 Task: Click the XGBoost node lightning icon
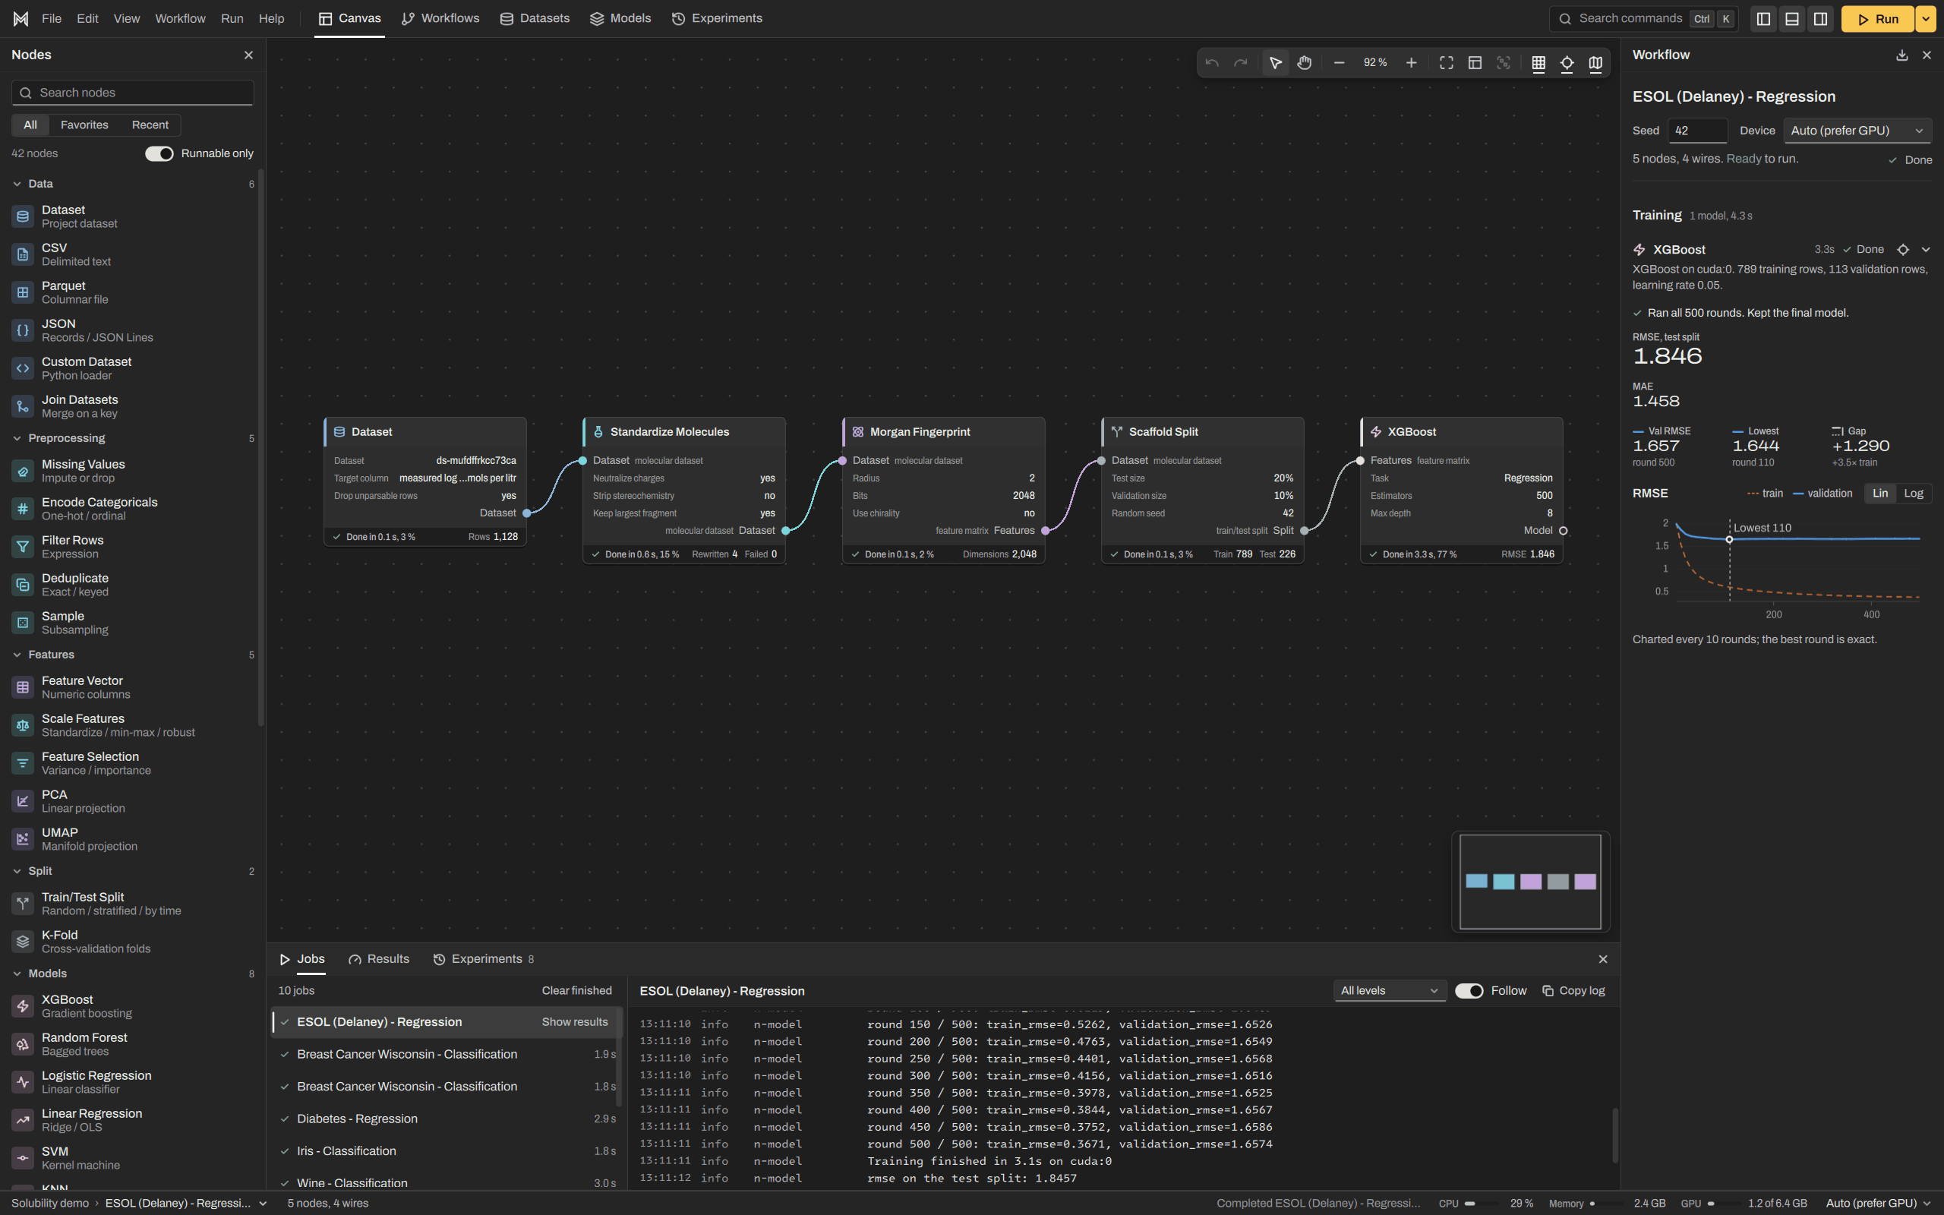(x=1376, y=431)
